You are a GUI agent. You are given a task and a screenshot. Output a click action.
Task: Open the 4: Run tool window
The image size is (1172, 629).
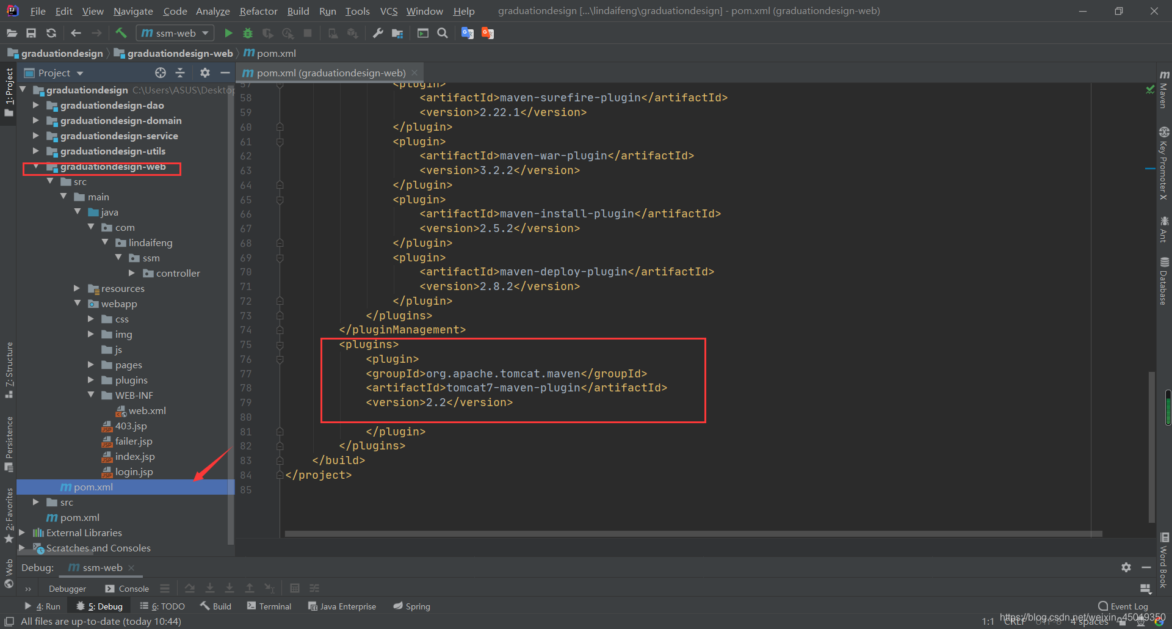click(x=43, y=606)
